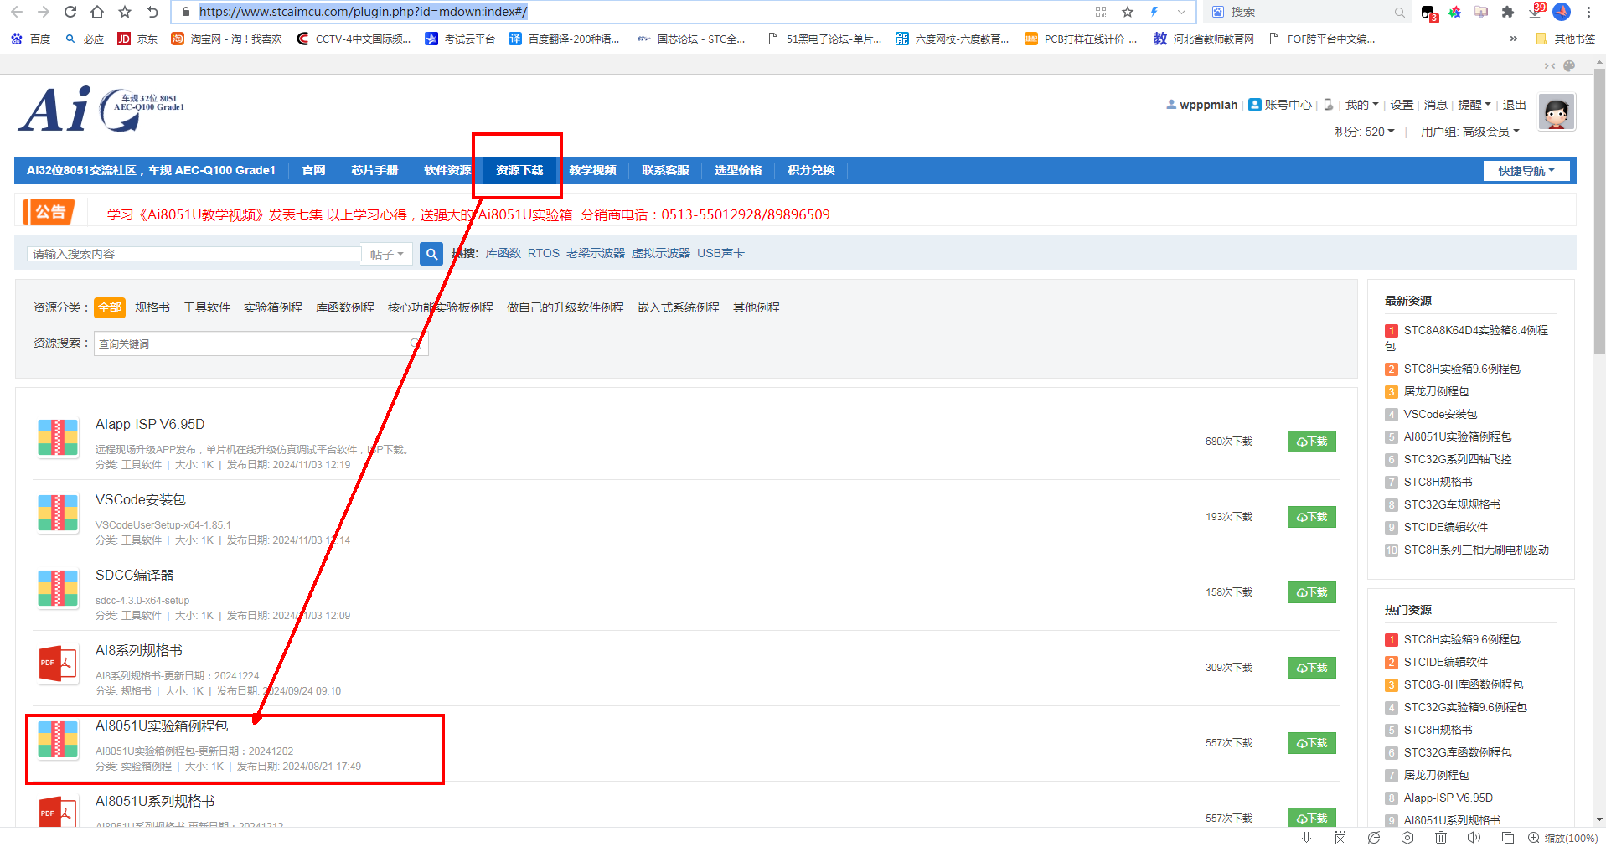Open the 账号中心 account center link
Image resolution: width=1606 pixels, height=847 pixels.
[x=1280, y=105]
